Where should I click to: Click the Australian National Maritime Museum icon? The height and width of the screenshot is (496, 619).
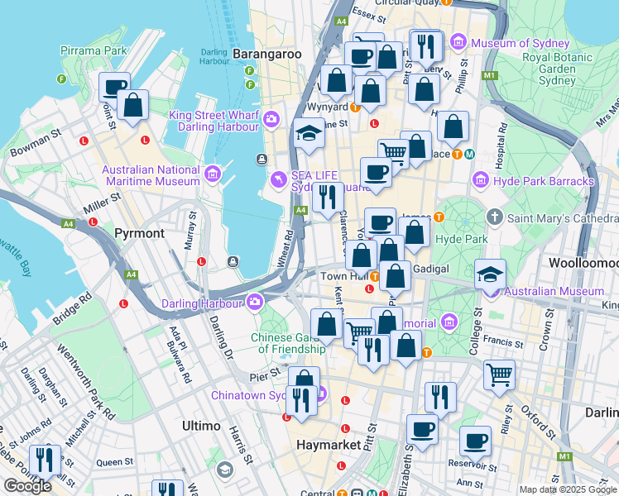tap(213, 174)
